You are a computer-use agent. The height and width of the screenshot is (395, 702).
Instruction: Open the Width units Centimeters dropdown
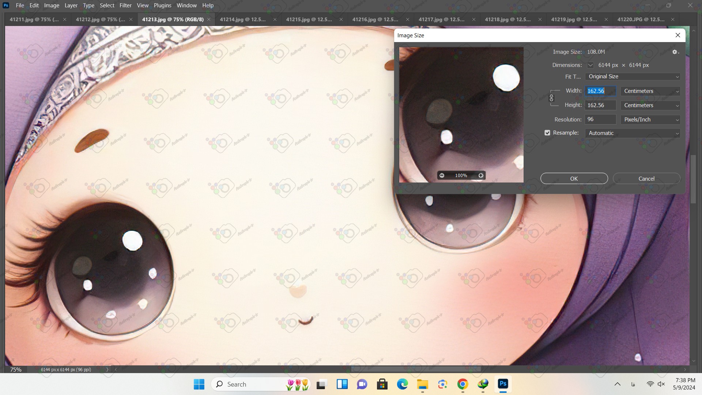point(650,91)
